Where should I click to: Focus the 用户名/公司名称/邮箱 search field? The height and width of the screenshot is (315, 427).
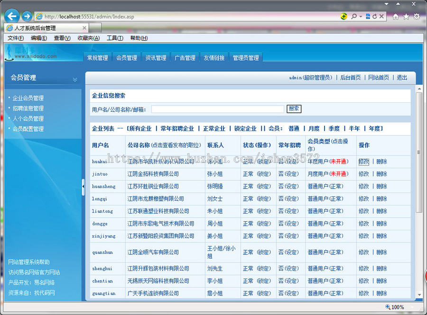point(218,109)
